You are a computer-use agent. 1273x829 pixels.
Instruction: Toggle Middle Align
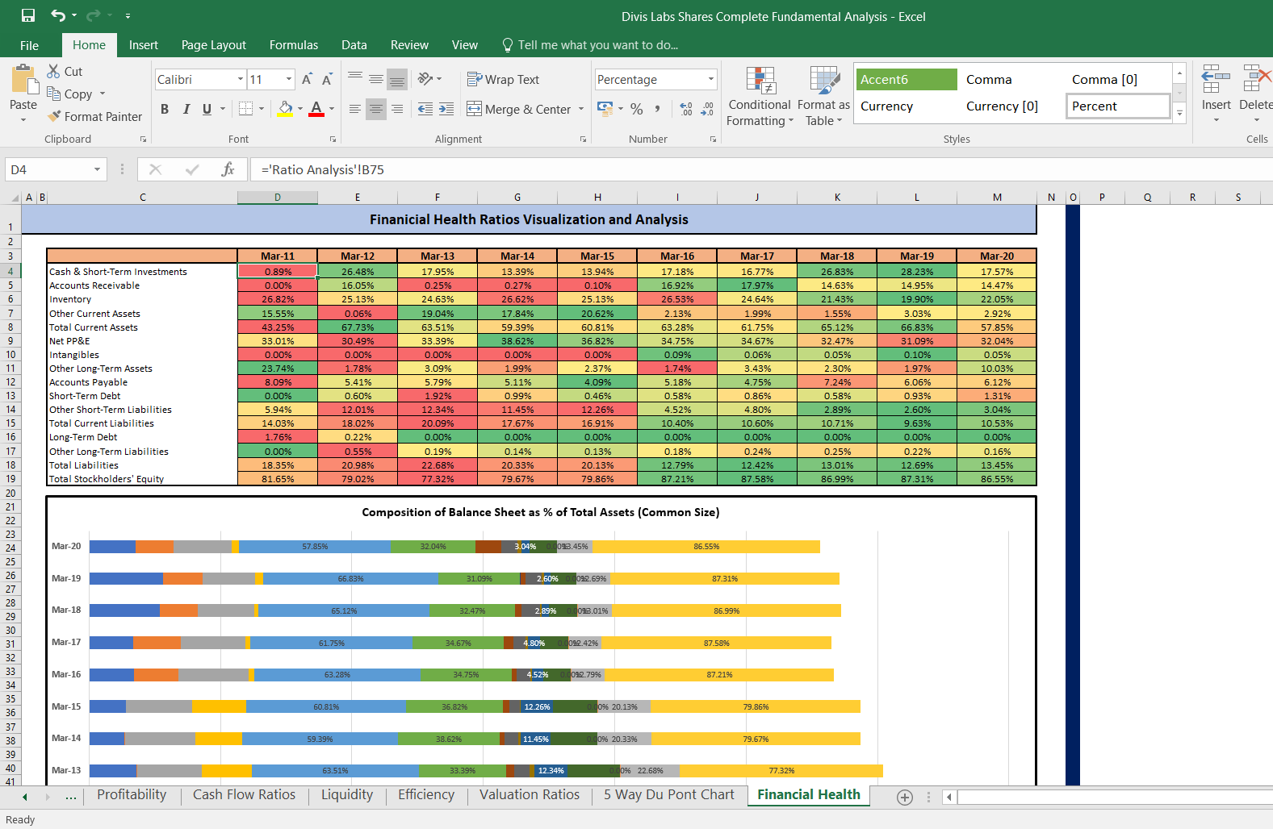[376, 78]
